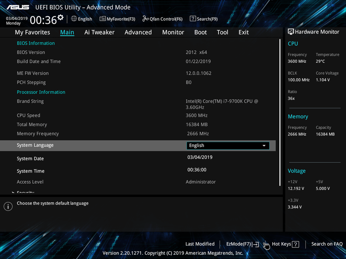Click the English language text in header
346x259 pixels.
click(x=85, y=19)
